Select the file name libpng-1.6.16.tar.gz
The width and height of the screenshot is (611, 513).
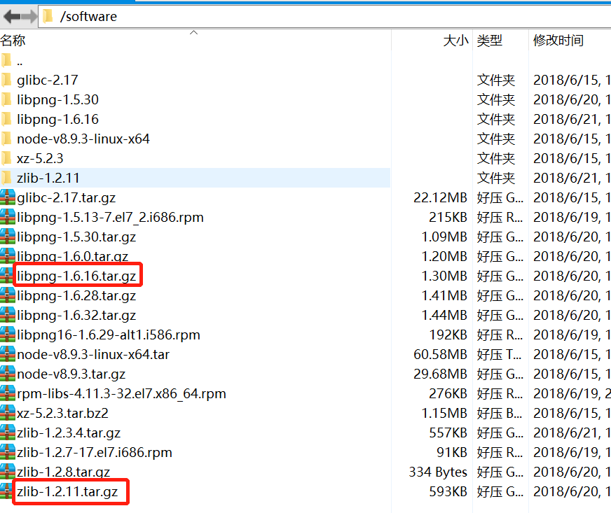[76, 276]
